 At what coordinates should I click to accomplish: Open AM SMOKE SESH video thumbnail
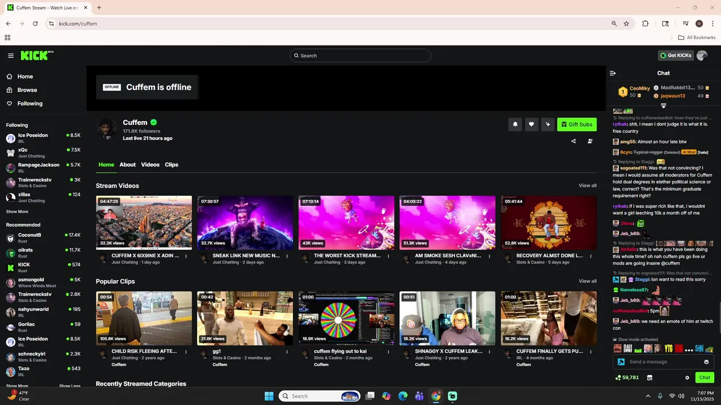[447, 223]
